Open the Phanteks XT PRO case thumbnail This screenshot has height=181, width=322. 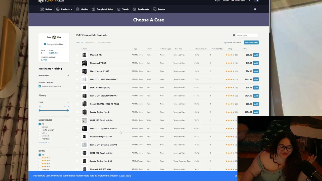[84, 63]
